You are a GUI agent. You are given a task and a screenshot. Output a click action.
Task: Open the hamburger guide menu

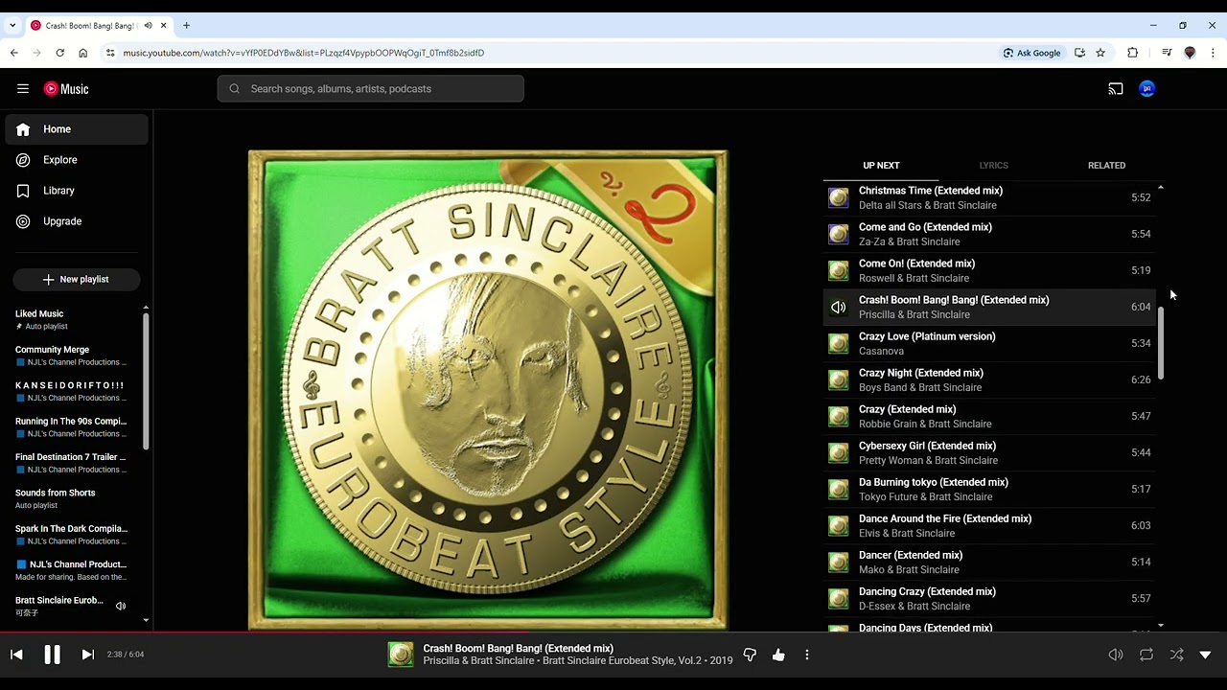pyautogui.click(x=23, y=88)
